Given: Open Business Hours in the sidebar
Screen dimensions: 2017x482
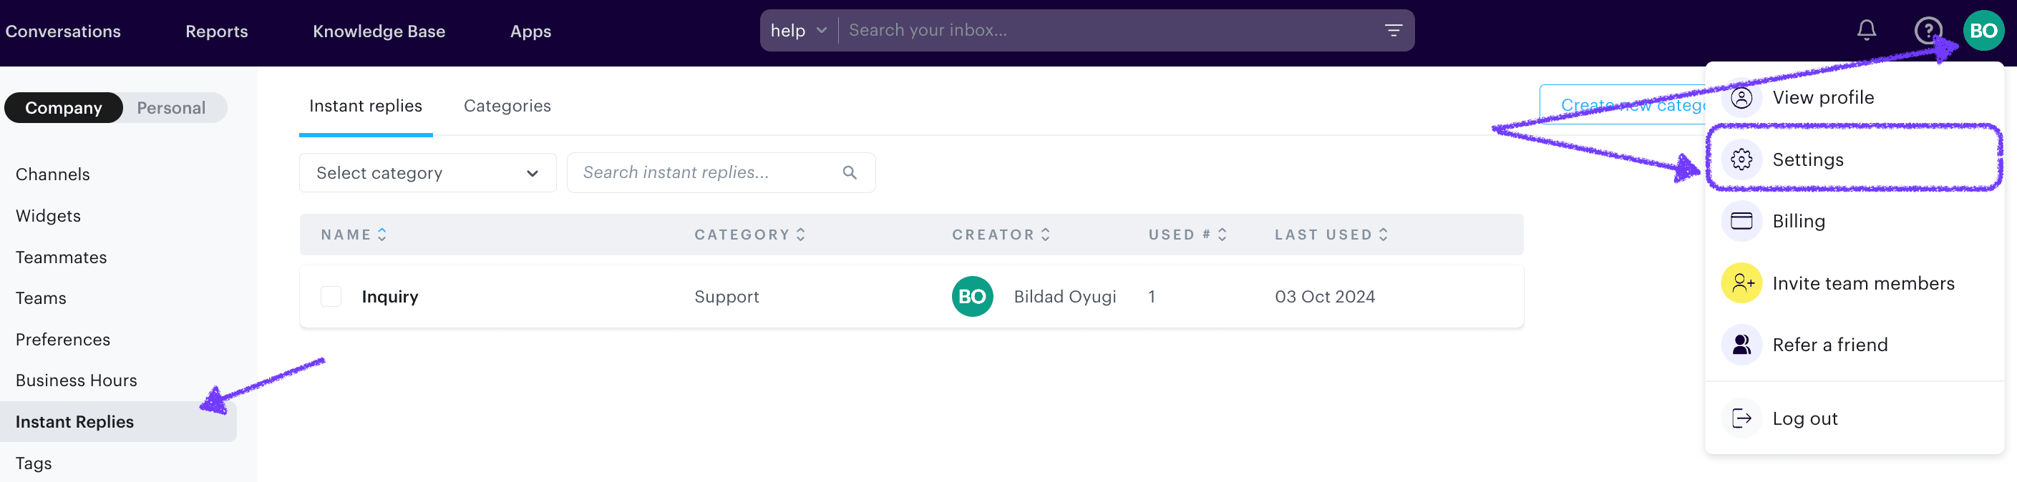Looking at the screenshot, I should click(76, 380).
